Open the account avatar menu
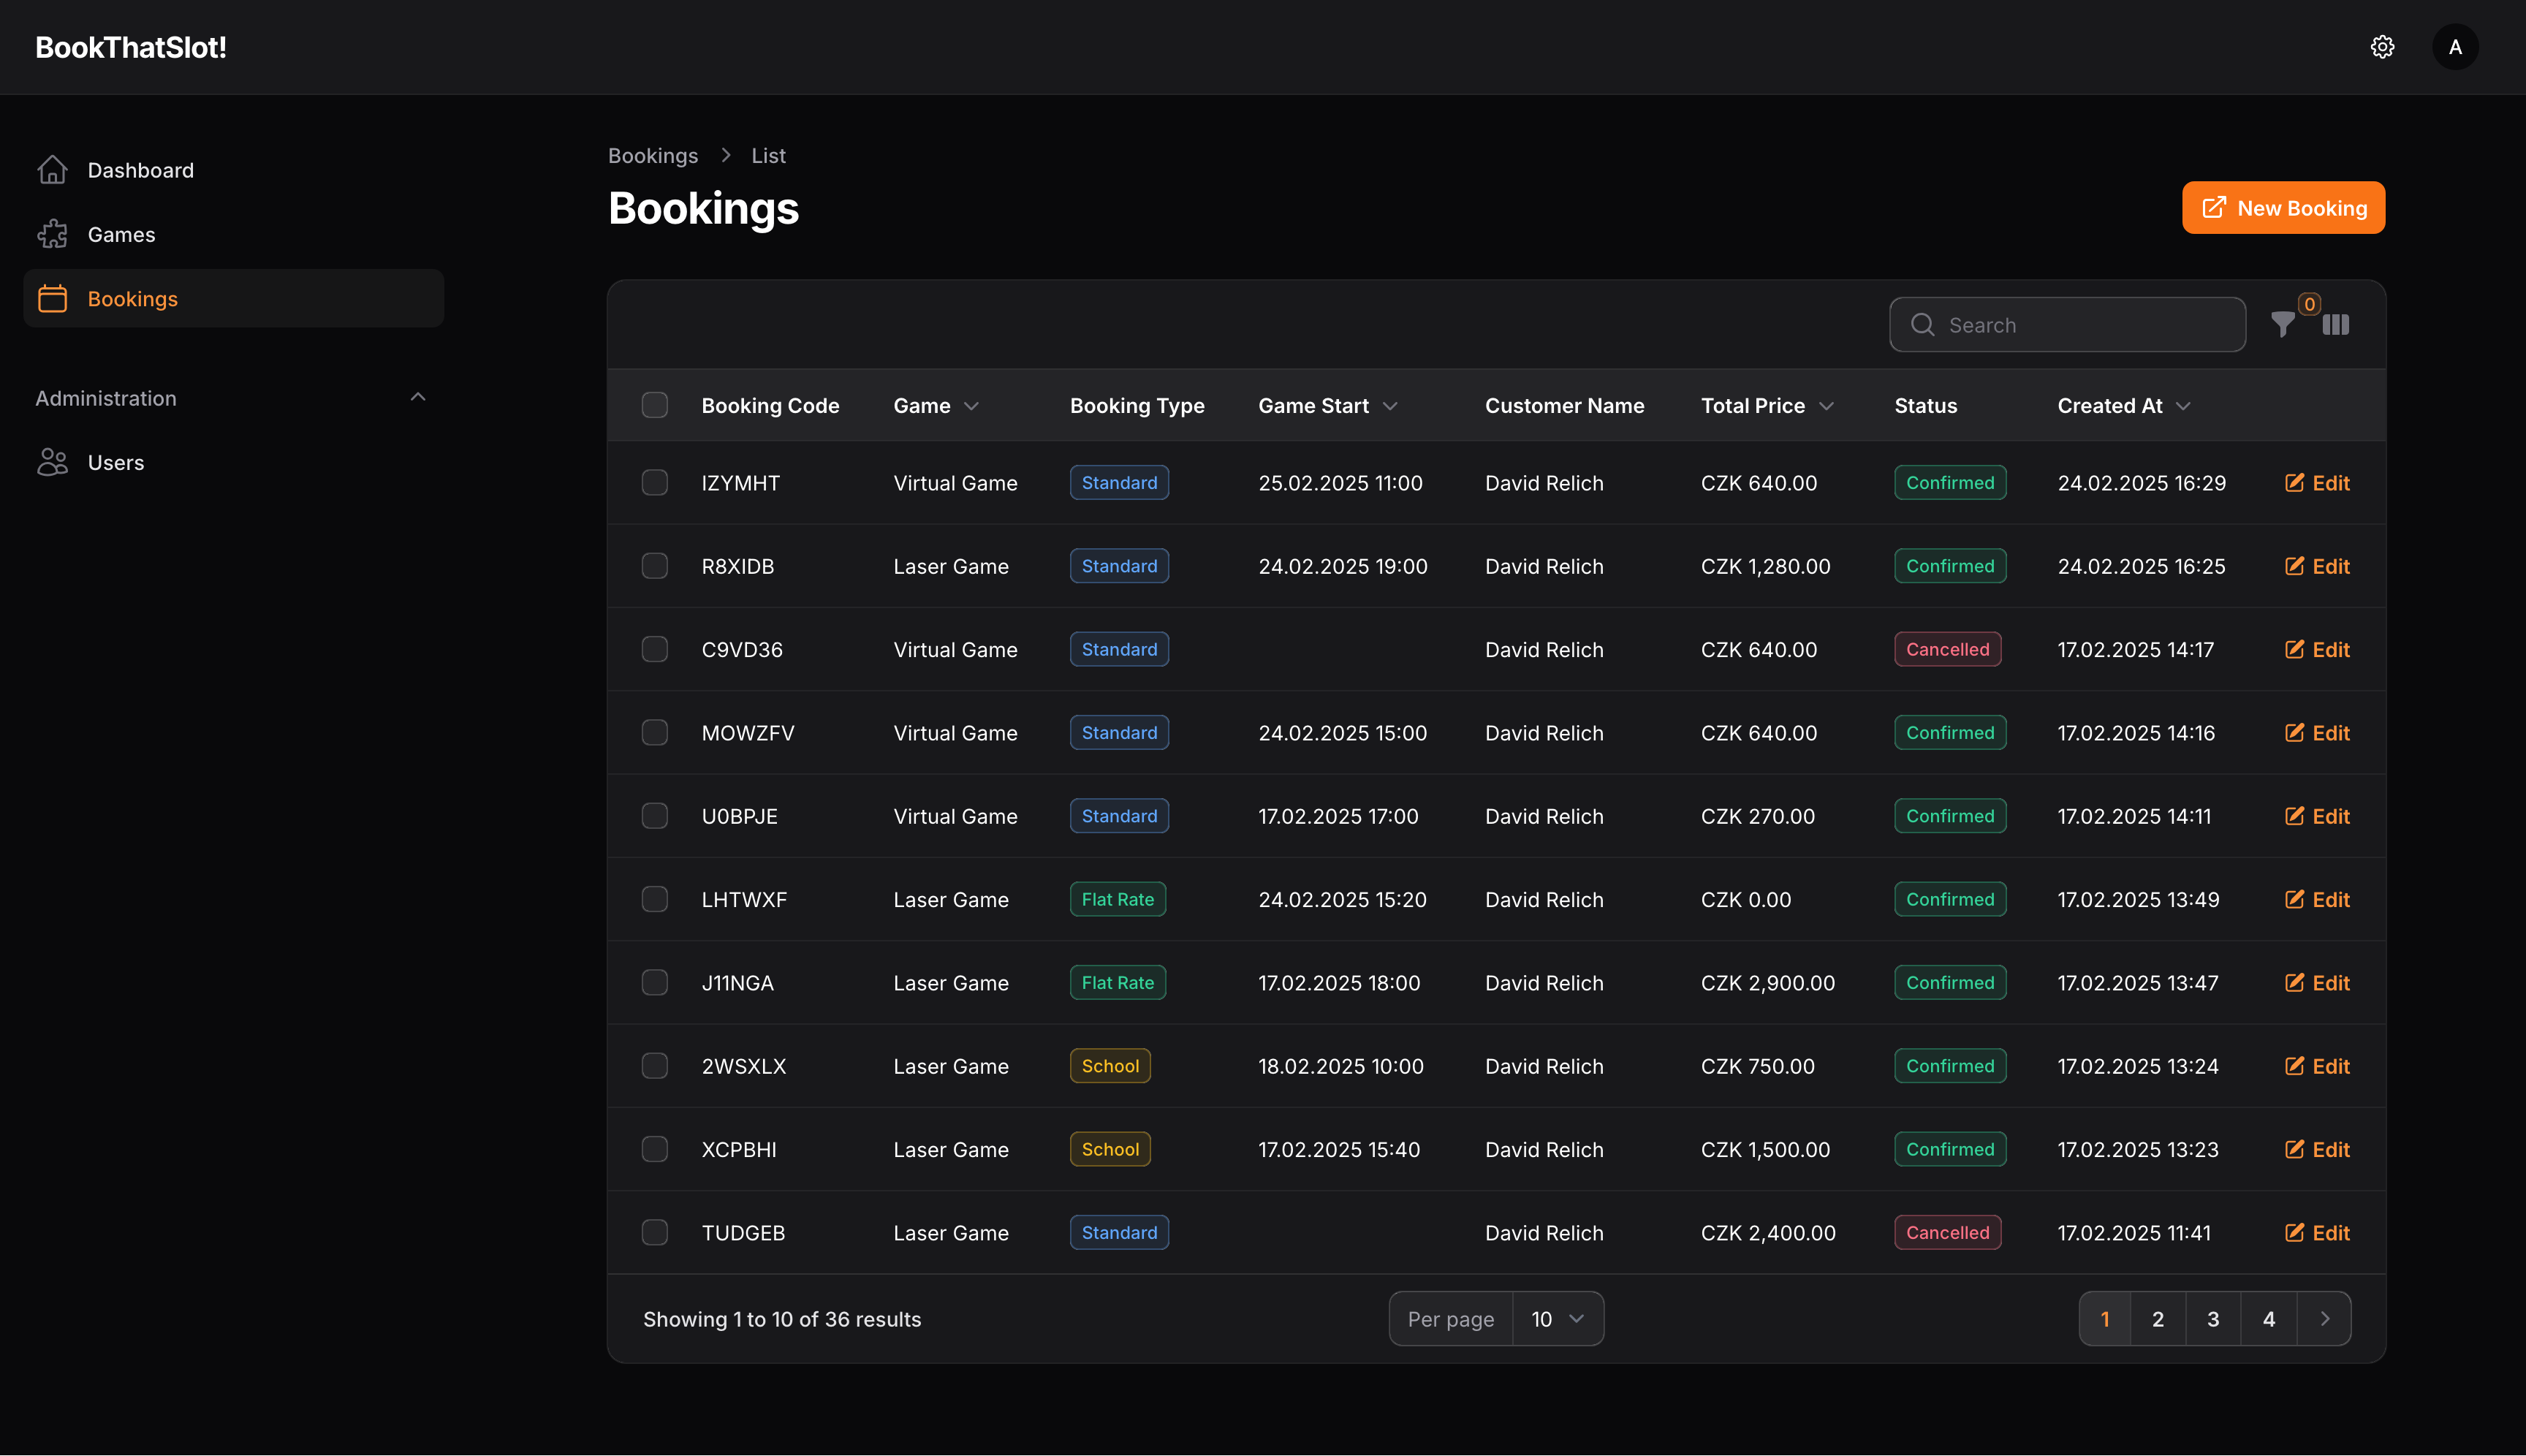 point(2455,46)
